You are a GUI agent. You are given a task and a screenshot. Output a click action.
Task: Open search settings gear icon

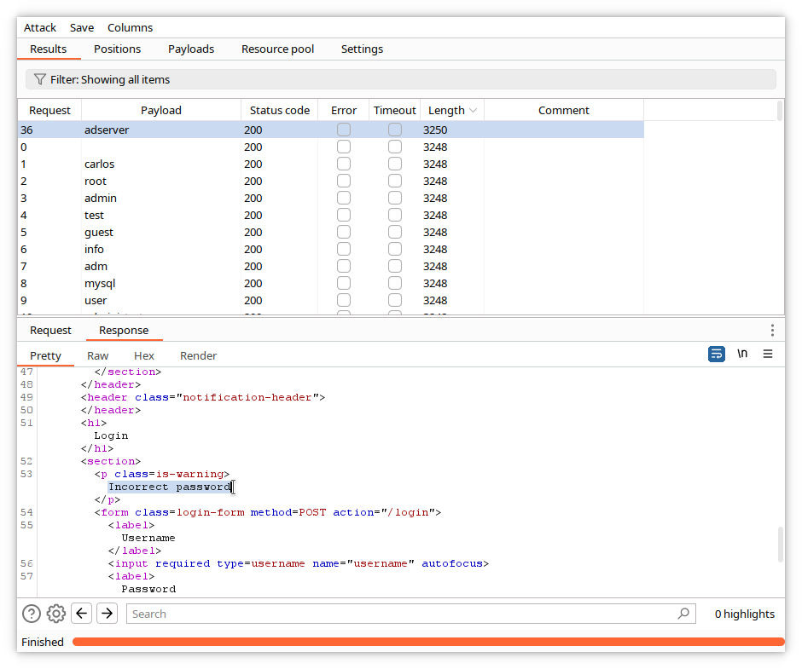click(56, 614)
